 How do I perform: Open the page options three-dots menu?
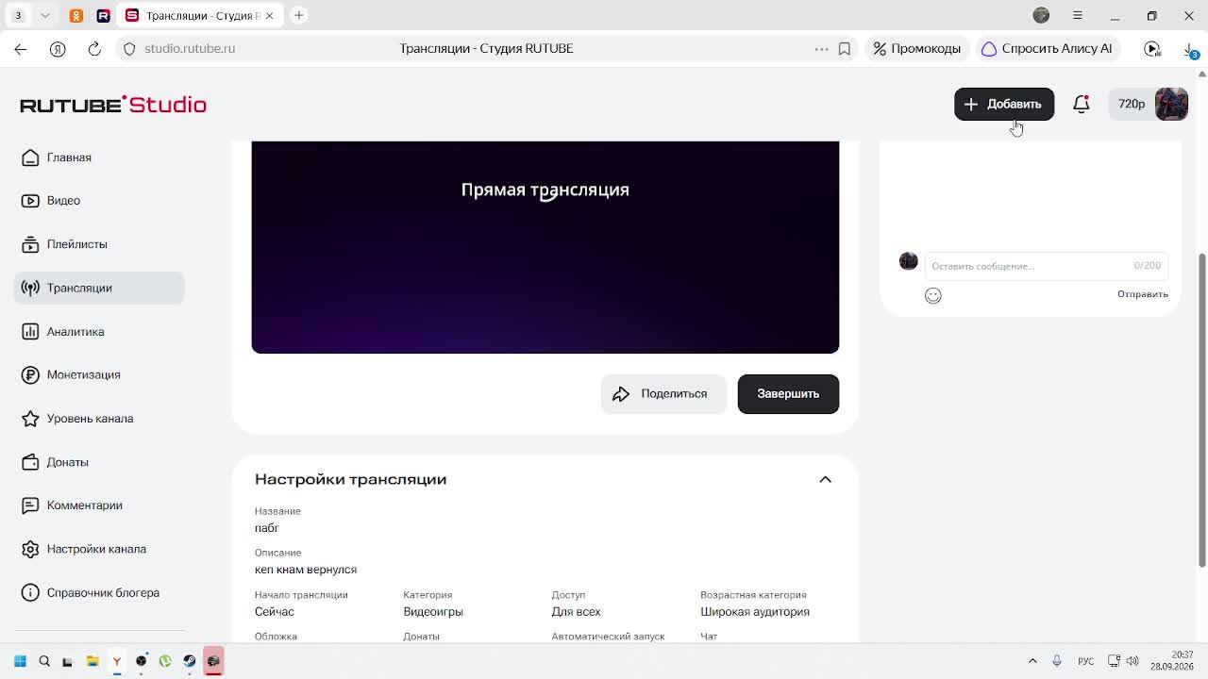click(x=821, y=48)
